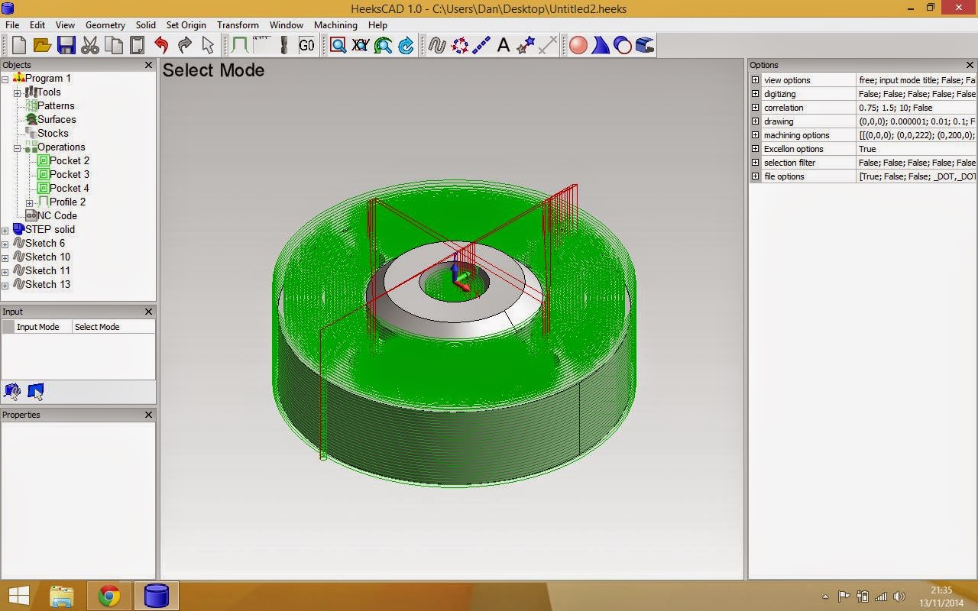Expand the Sketch 10 node
978x611 pixels.
5,257
